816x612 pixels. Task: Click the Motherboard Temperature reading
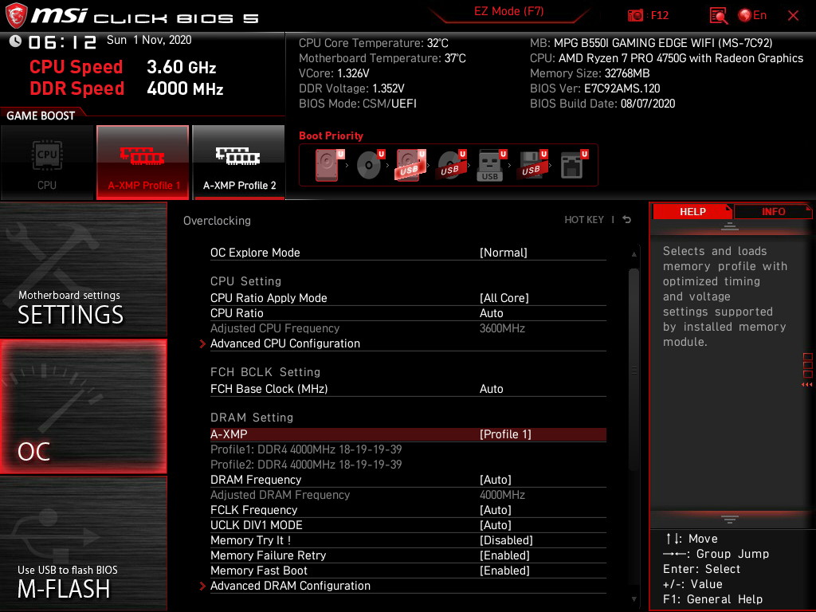click(382, 58)
